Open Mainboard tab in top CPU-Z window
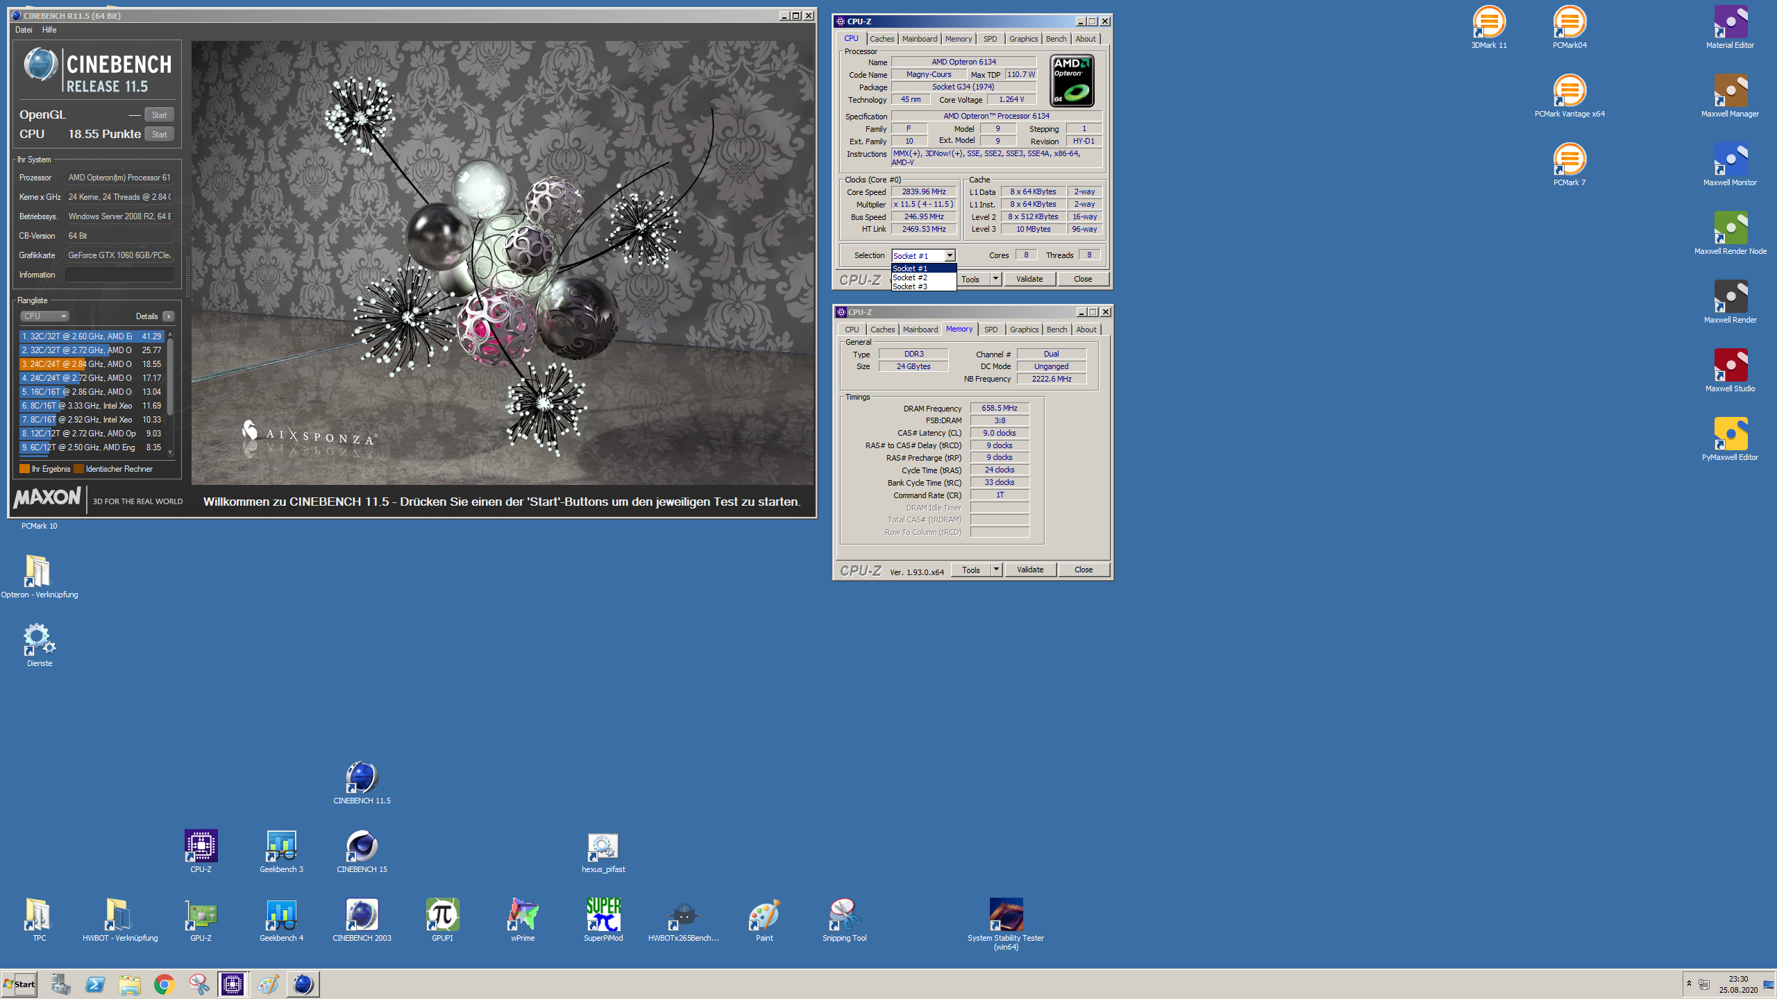 pyautogui.click(x=919, y=39)
